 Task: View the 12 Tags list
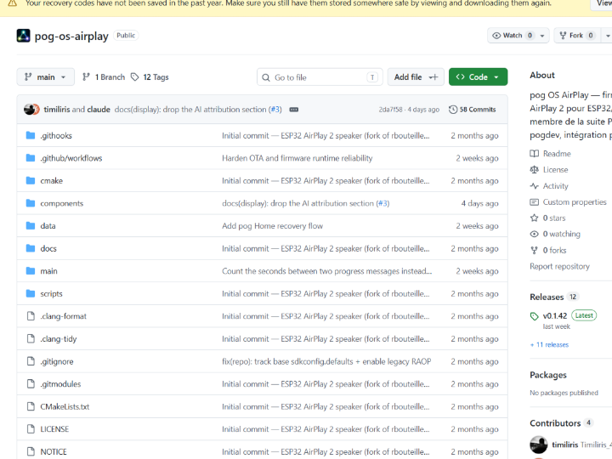tap(150, 76)
